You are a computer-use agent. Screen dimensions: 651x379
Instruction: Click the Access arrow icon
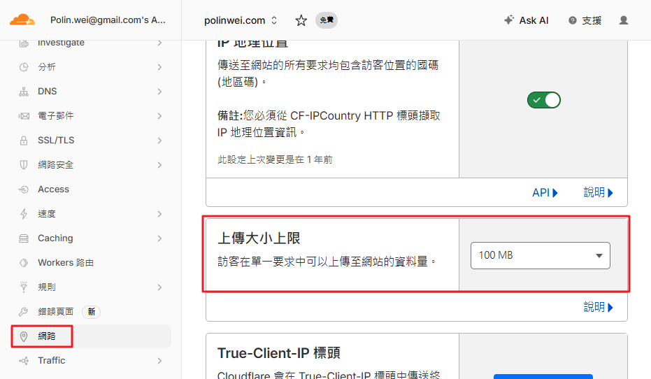tap(24, 189)
